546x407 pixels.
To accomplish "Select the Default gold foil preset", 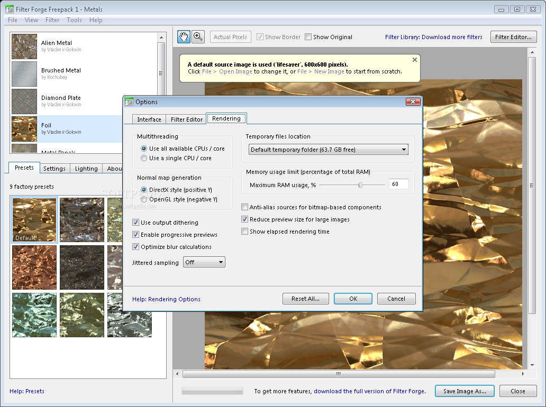I will click(34, 220).
